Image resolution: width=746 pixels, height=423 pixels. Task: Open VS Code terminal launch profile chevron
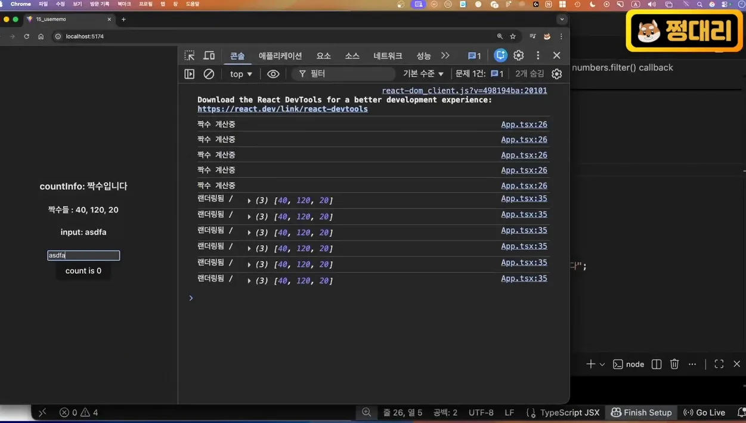(x=602, y=364)
